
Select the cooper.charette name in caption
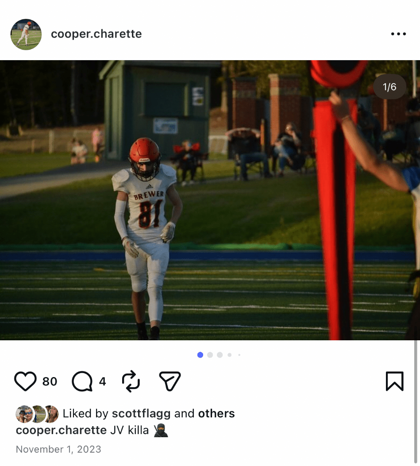(61, 430)
